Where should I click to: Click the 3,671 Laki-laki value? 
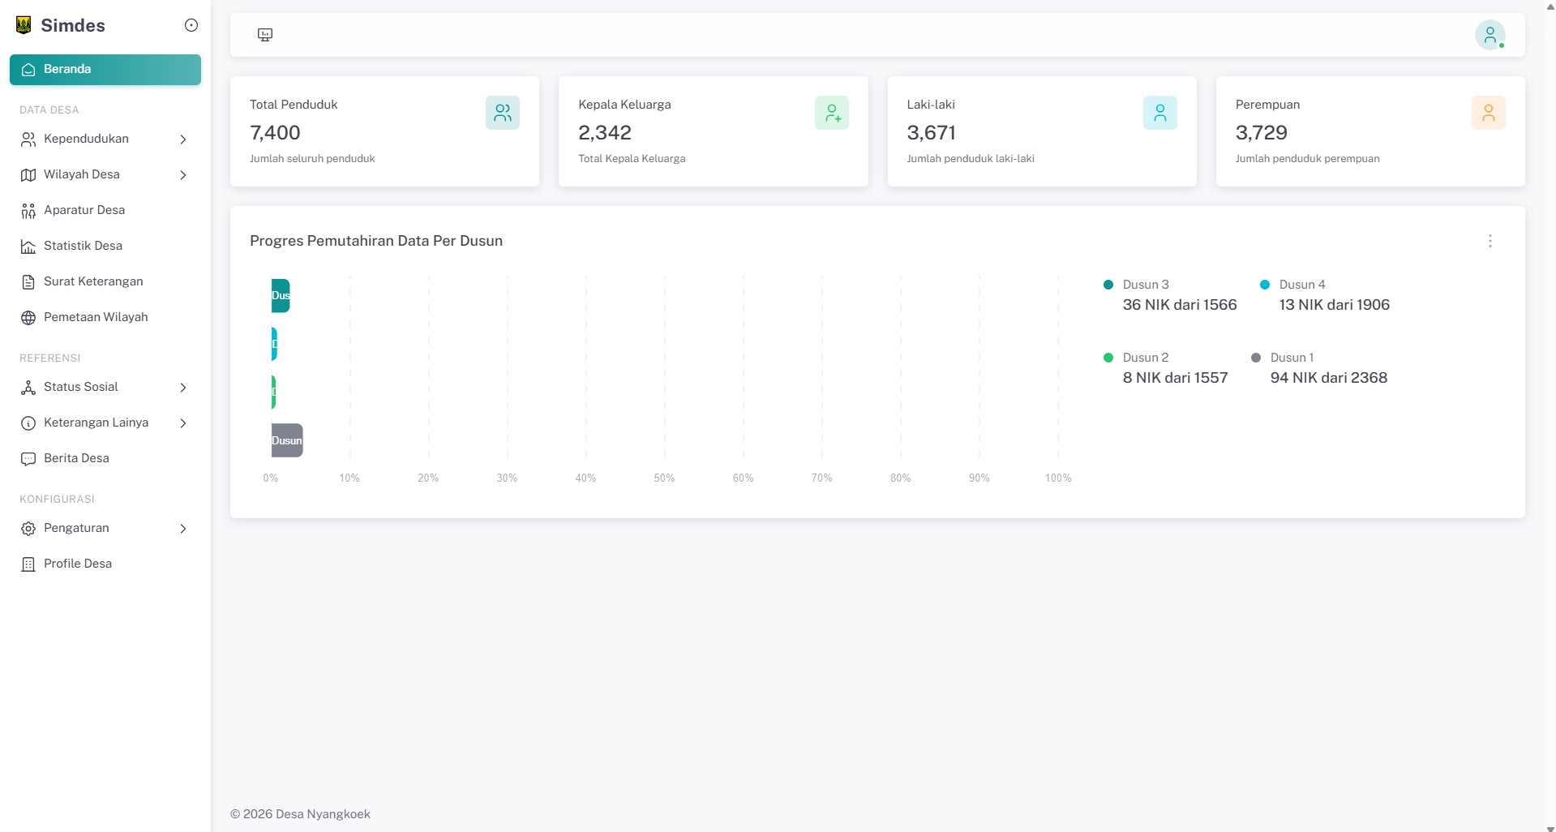tap(931, 133)
